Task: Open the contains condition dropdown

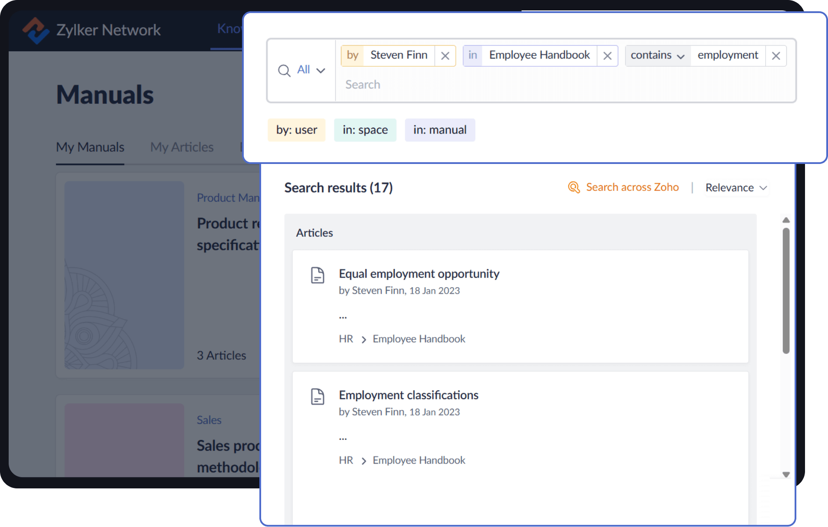Action: 657,56
